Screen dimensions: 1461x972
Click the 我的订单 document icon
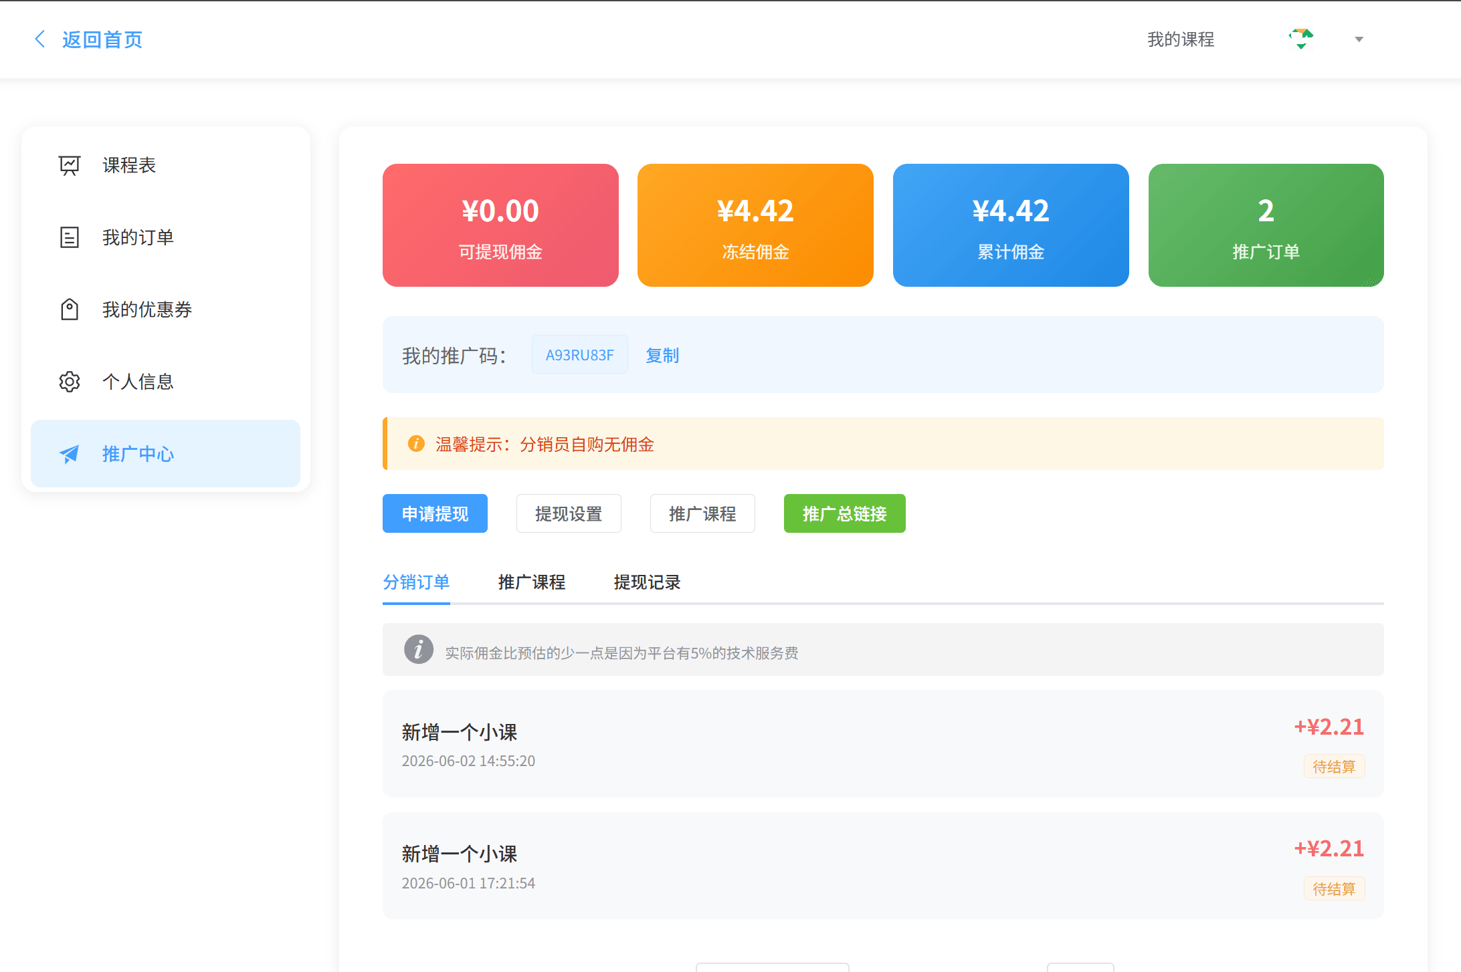point(70,237)
